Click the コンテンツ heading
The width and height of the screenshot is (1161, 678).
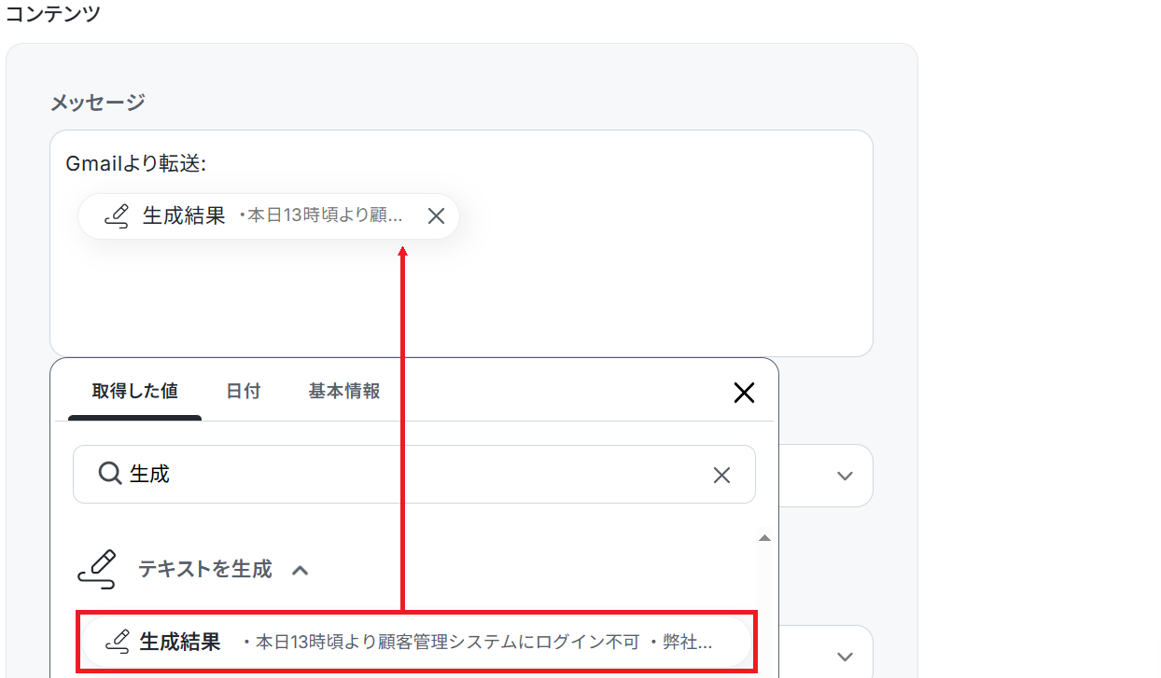click(53, 14)
